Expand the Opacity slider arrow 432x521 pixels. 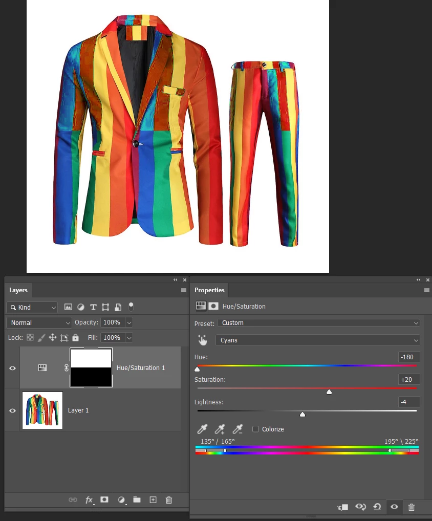[129, 322]
